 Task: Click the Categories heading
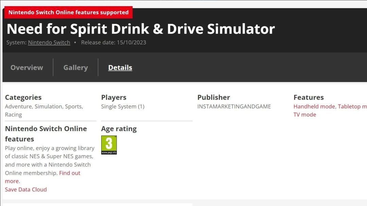[x=23, y=97]
